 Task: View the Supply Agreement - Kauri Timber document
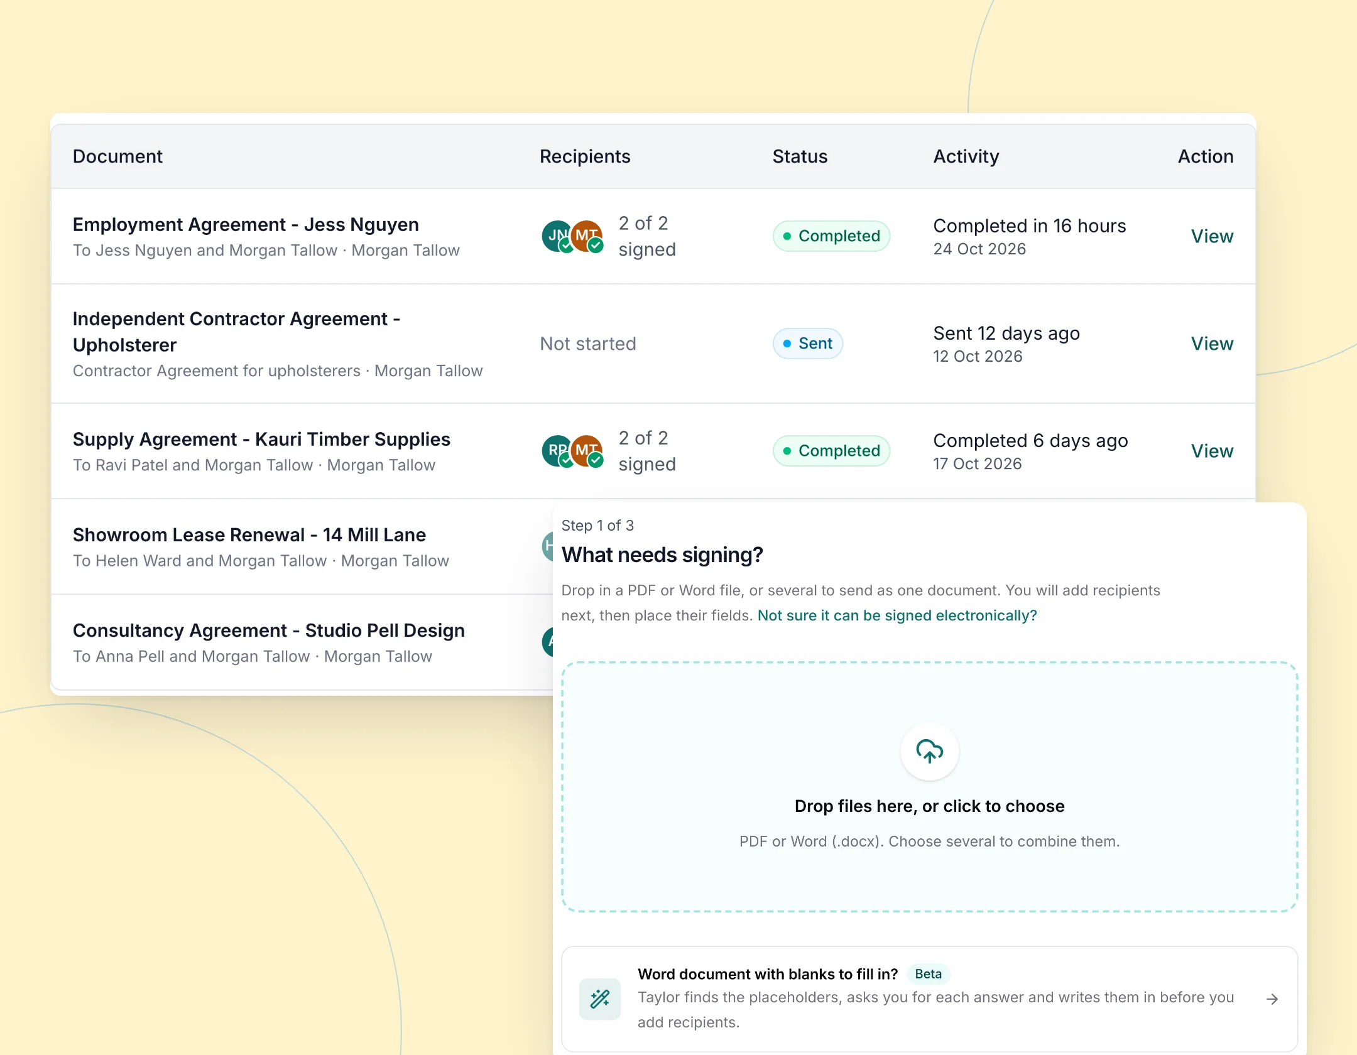point(1212,451)
